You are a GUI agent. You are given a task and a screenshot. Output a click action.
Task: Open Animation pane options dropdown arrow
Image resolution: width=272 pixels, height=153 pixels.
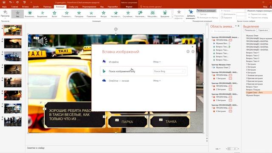236,26
